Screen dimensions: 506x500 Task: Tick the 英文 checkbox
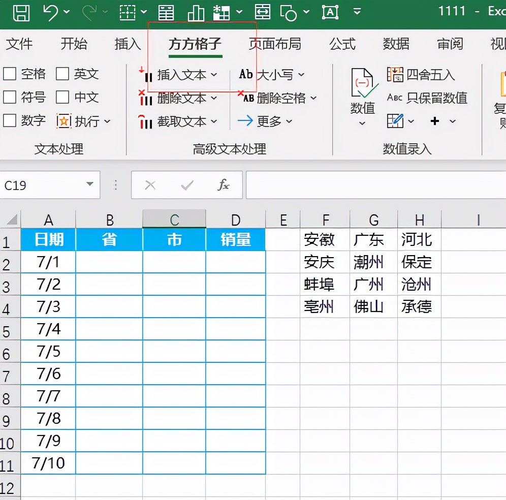[62, 74]
